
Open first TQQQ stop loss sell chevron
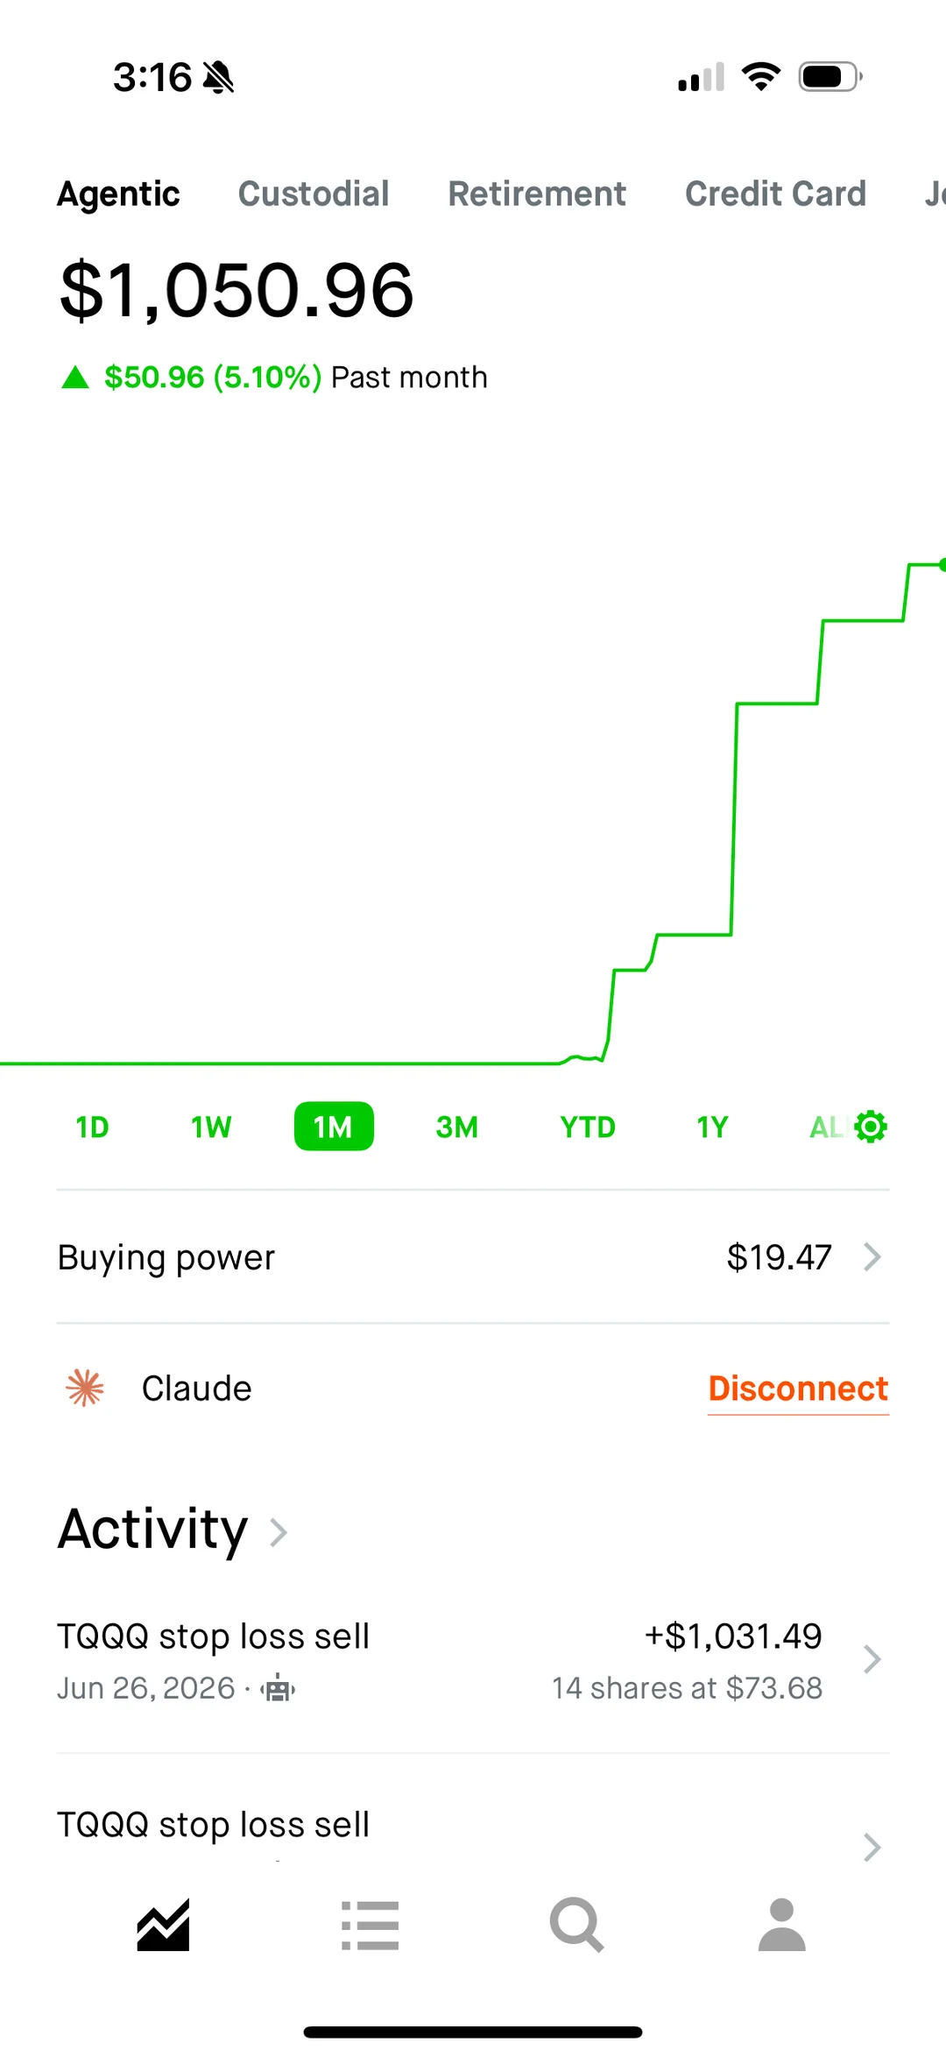(x=872, y=1659)
